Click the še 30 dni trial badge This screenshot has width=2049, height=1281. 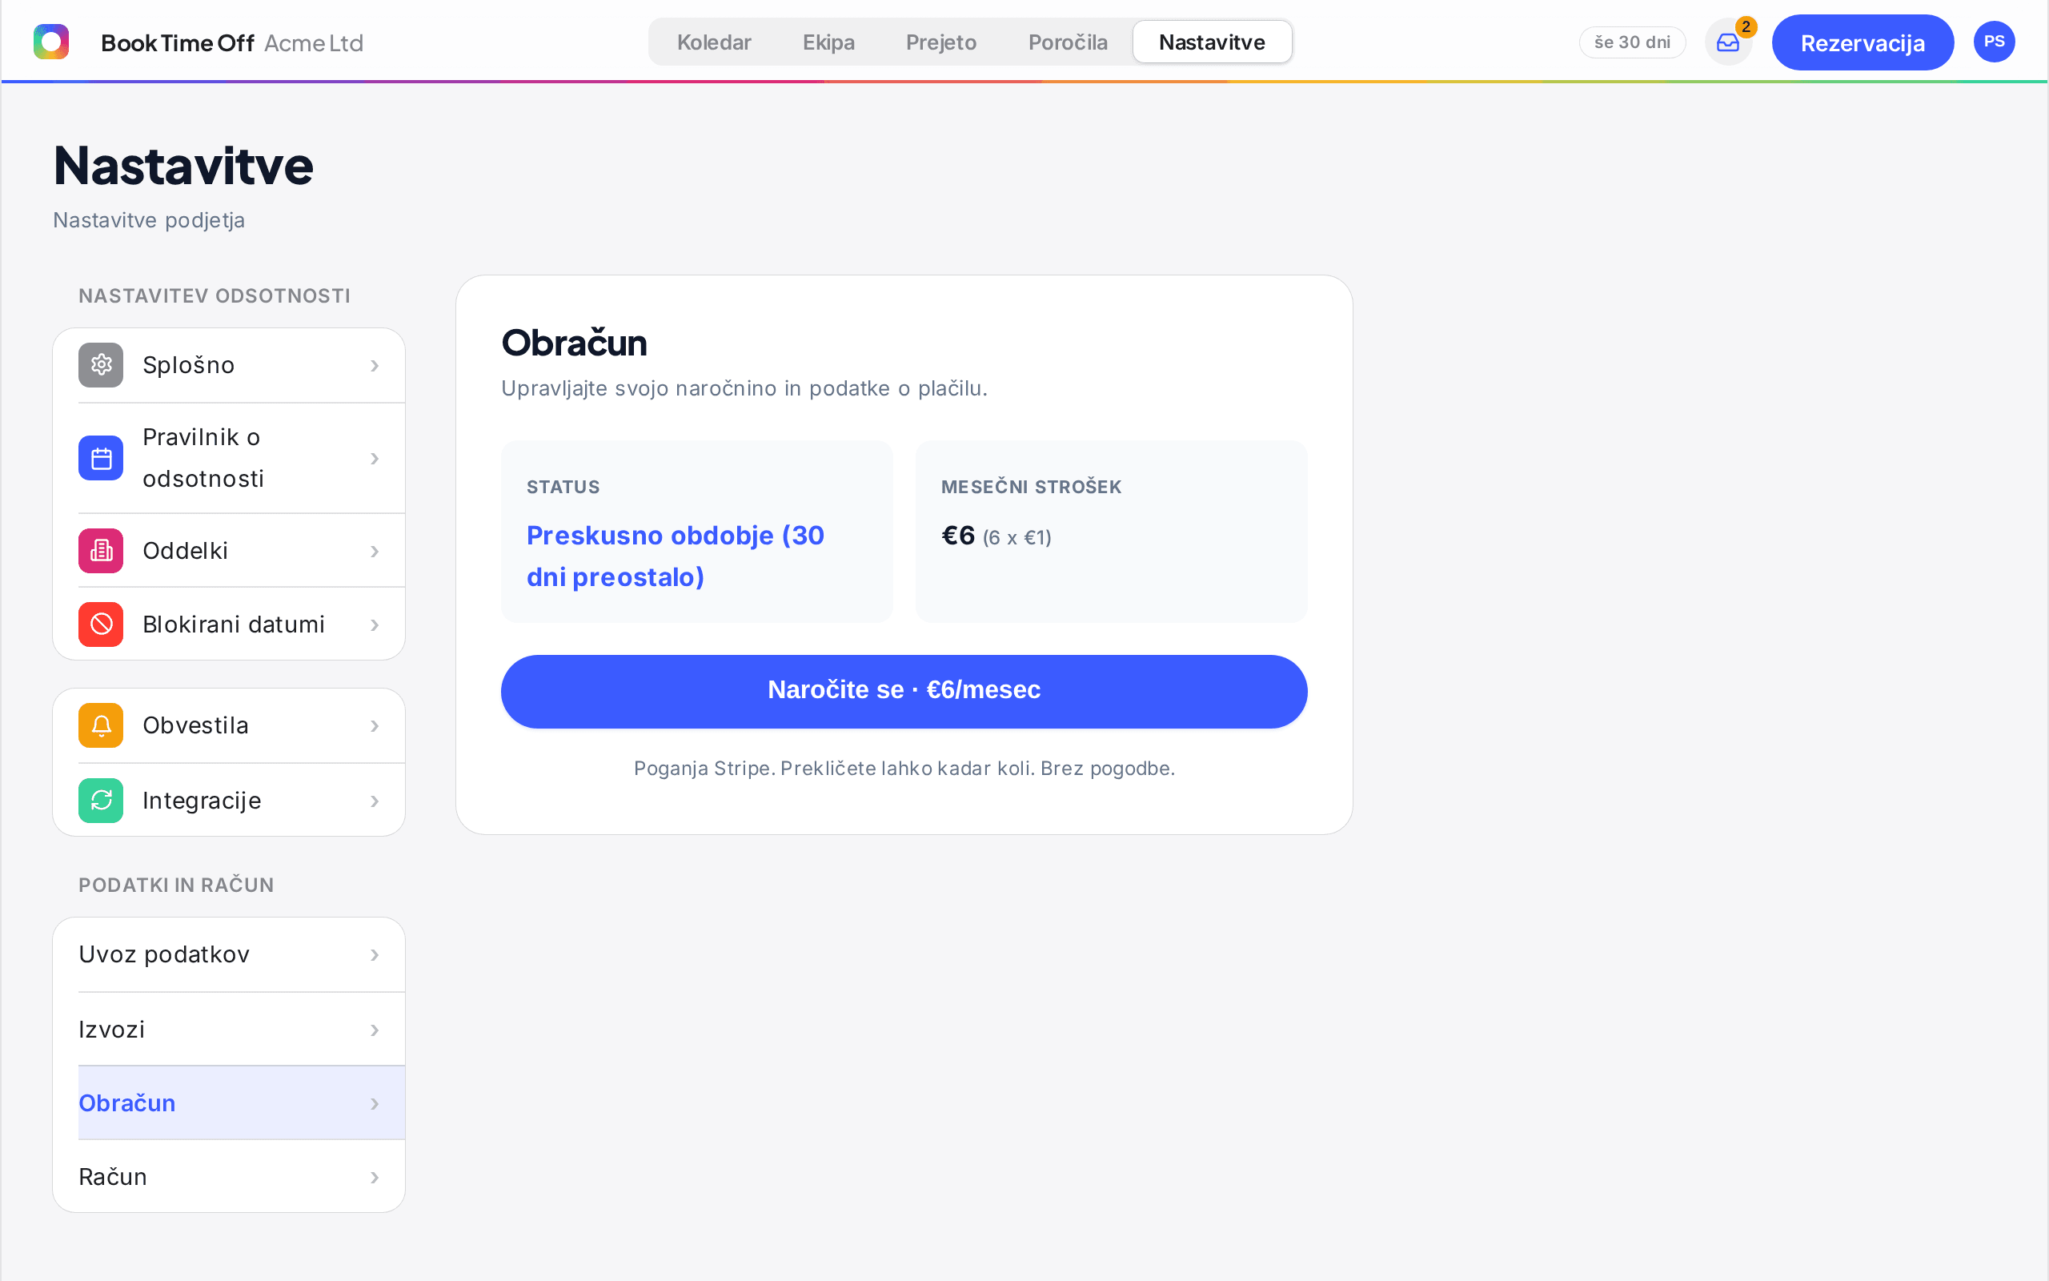(x=1633, y=42)
